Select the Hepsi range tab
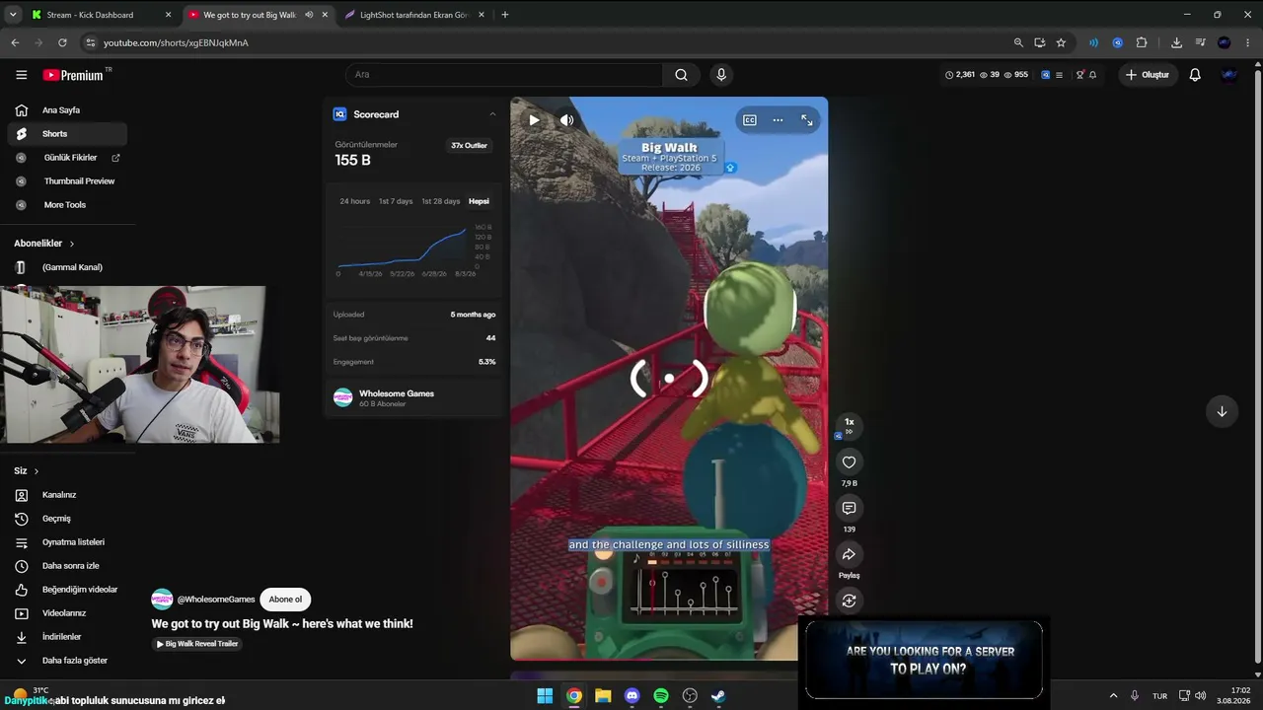 click(480, 201)
